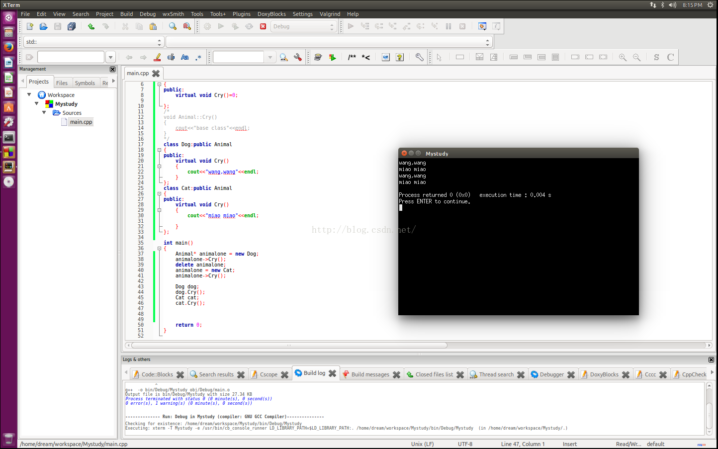Screen dimensions: 718x449
Task: Open the ThreadSearch combo box arrow
Action: click(x=270, y=57)
